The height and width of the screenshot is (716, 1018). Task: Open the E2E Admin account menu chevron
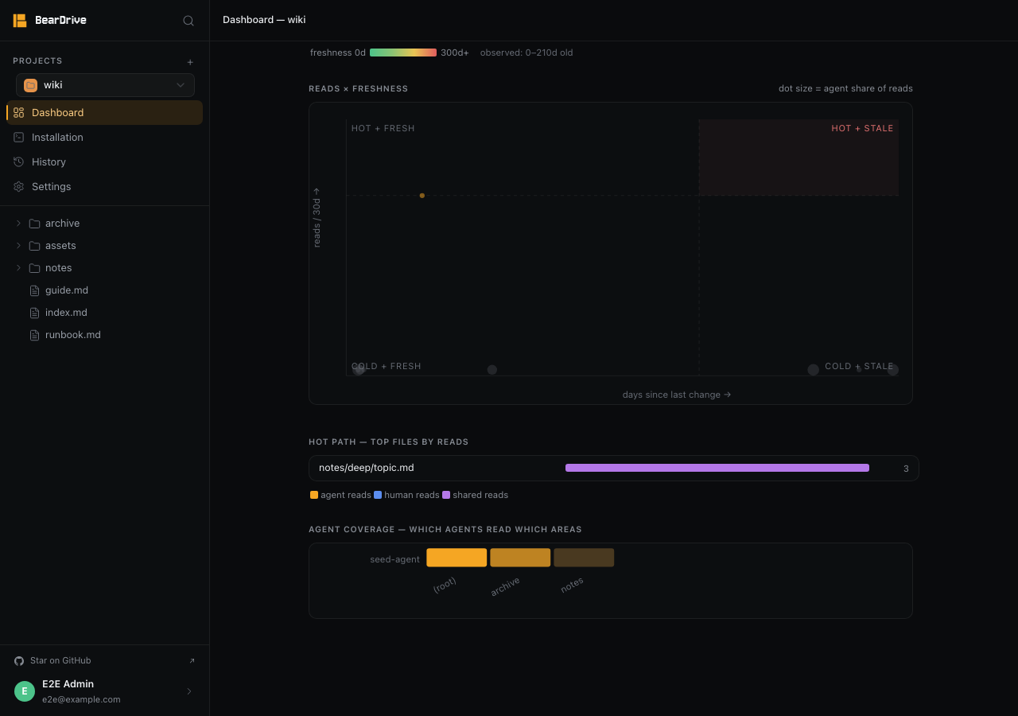coord(189,691)
